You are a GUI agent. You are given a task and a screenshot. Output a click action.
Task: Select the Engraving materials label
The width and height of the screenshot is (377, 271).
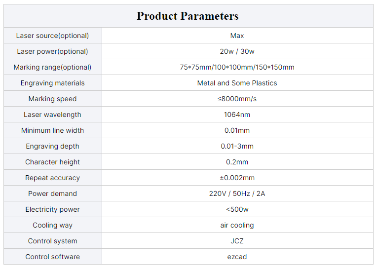pyautogui.click(x=53, y=83)
